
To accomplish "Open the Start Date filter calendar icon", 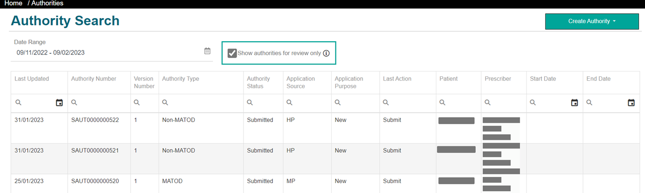I will (x=574, y=102).
